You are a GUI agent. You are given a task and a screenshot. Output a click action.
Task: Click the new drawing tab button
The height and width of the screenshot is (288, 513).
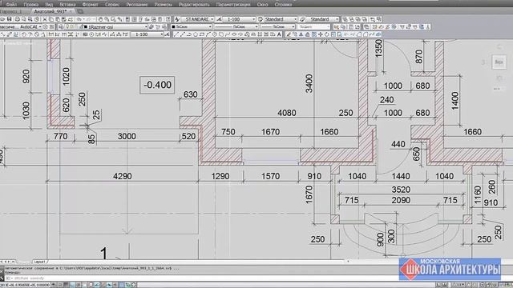(80, 11)
